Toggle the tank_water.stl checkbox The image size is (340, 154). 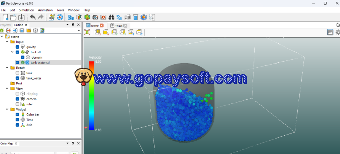18,63
